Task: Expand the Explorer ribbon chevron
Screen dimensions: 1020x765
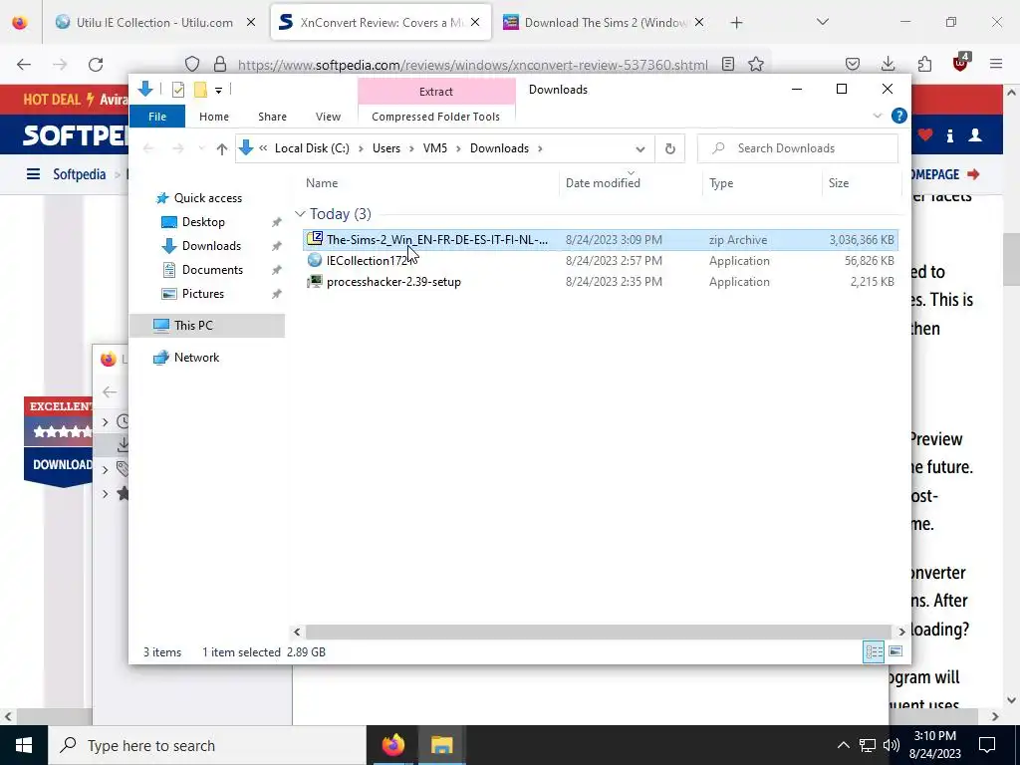Action: click(877, 116)
